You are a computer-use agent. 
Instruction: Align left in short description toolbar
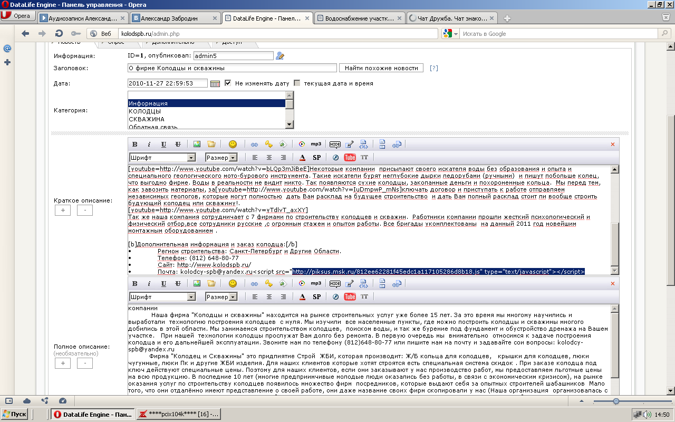point(255,157)
